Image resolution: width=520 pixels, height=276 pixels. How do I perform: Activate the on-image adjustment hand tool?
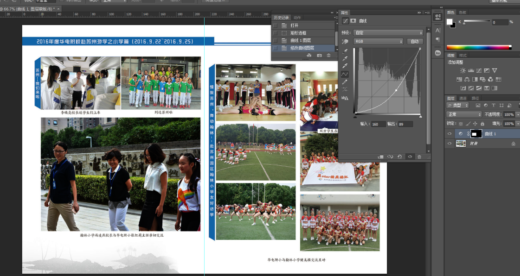coord(345,41)
